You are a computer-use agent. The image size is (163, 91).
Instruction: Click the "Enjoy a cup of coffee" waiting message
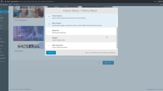100,53
